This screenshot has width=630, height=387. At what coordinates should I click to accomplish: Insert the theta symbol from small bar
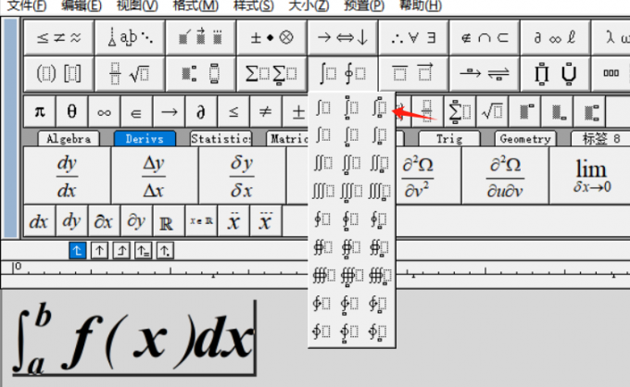click(72, 111)
